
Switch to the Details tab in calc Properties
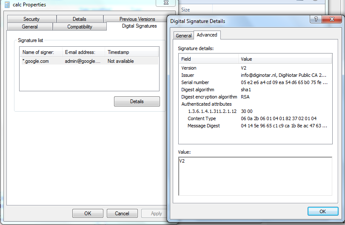(80, 19)
